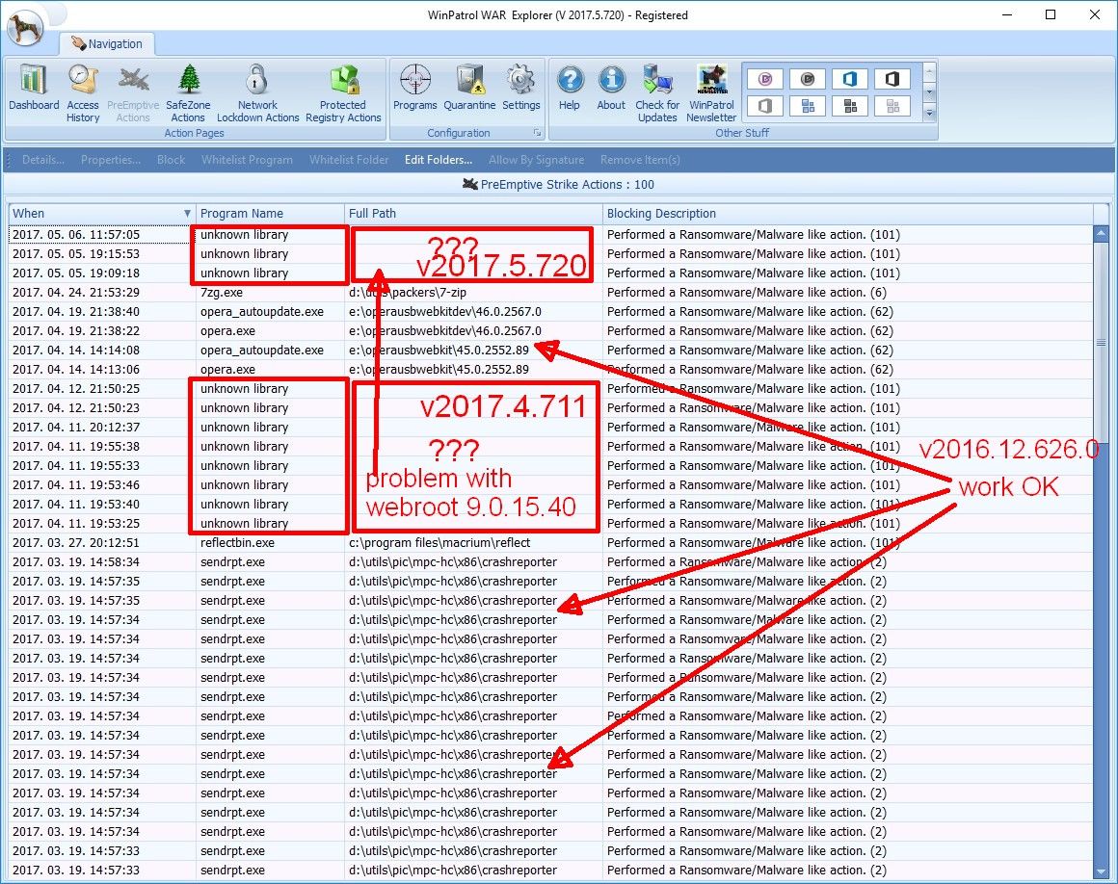Select black tiles theme swatch
1118x884 pixels.
tap(850, 106)
